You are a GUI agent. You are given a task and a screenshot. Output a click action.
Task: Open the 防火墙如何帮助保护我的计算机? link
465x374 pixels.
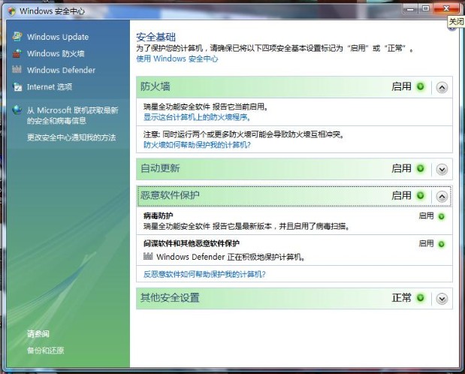tap(198, 145)
